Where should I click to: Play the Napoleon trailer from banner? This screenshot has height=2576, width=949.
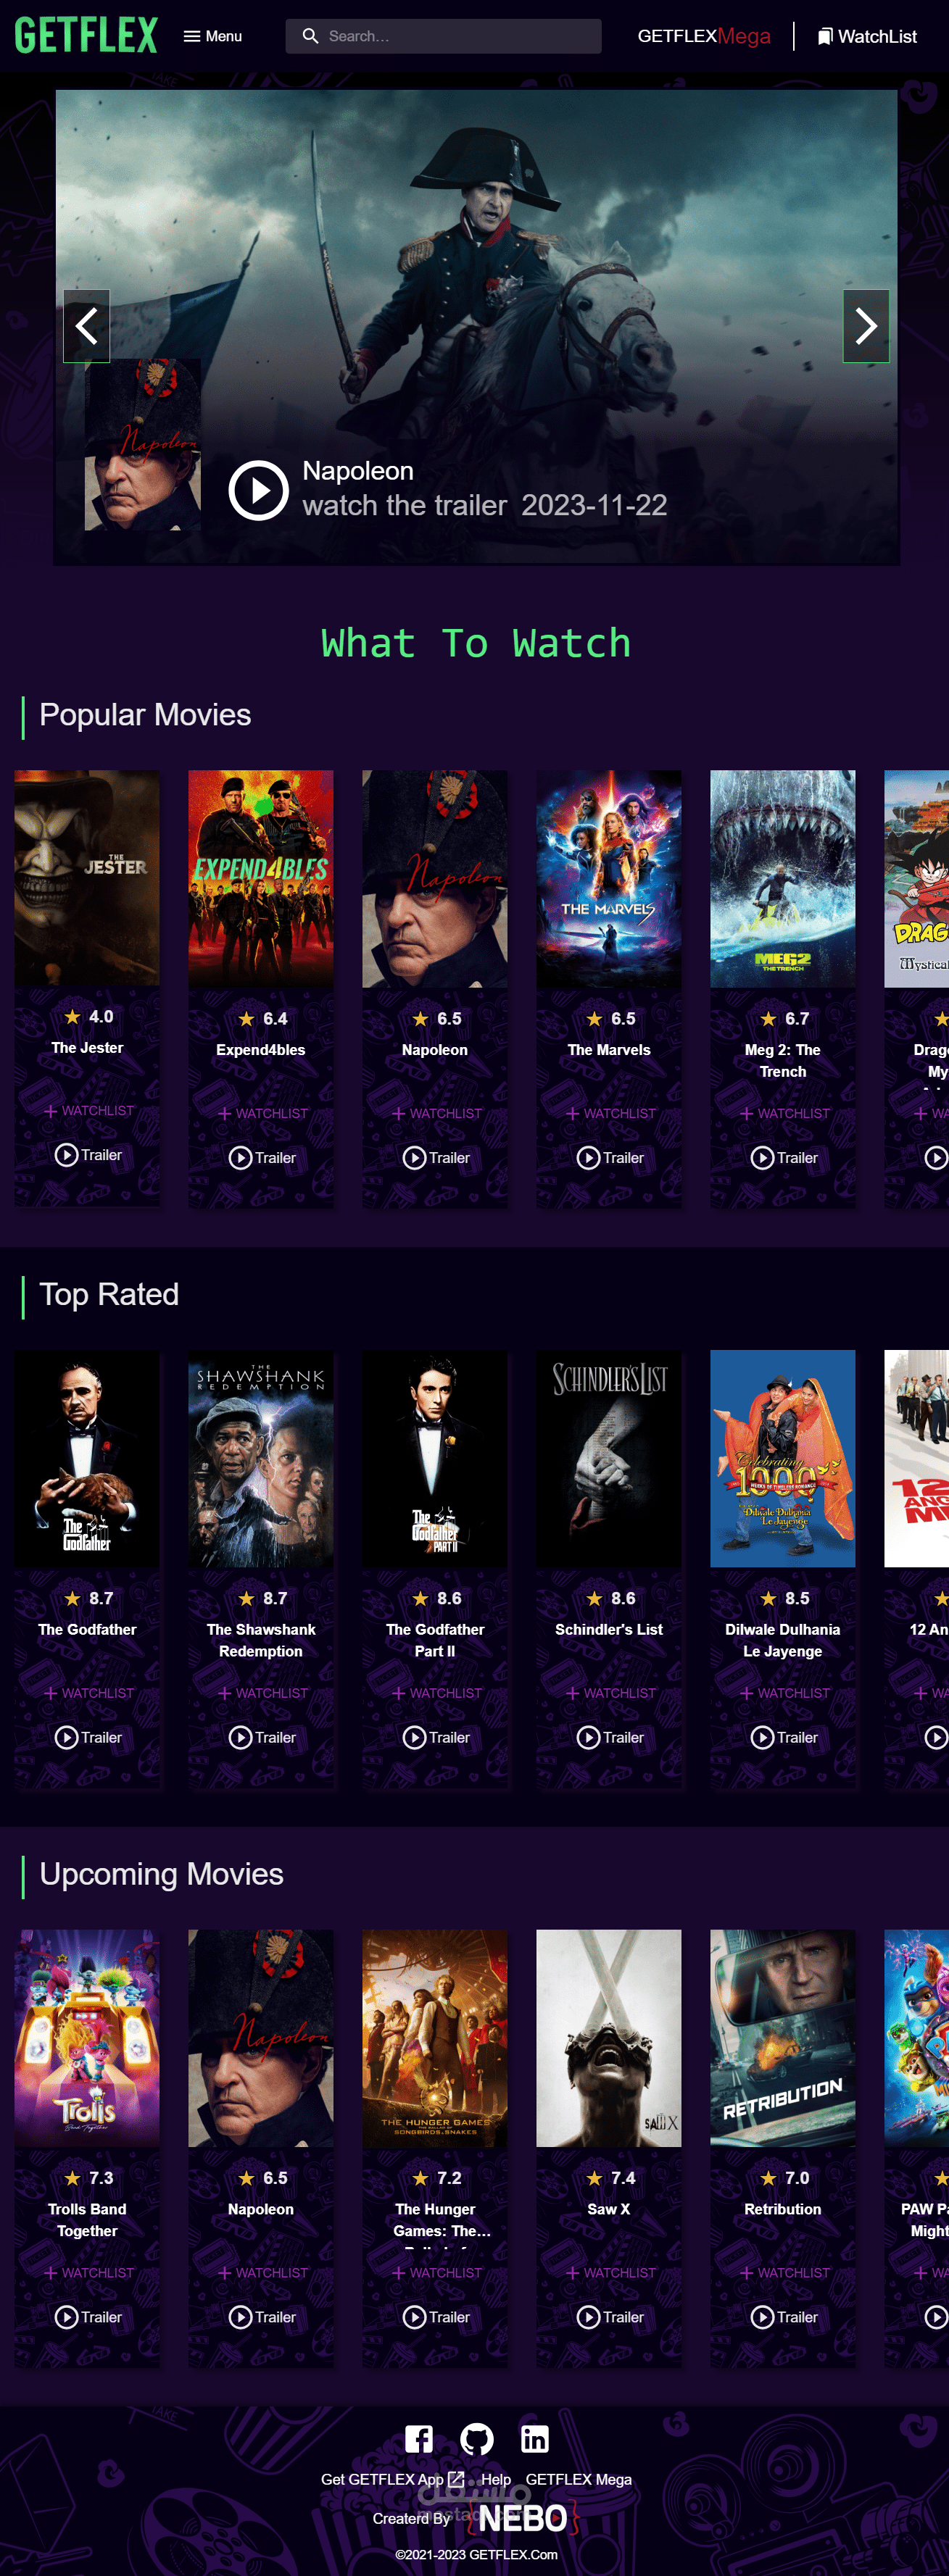tap(258, 490)
